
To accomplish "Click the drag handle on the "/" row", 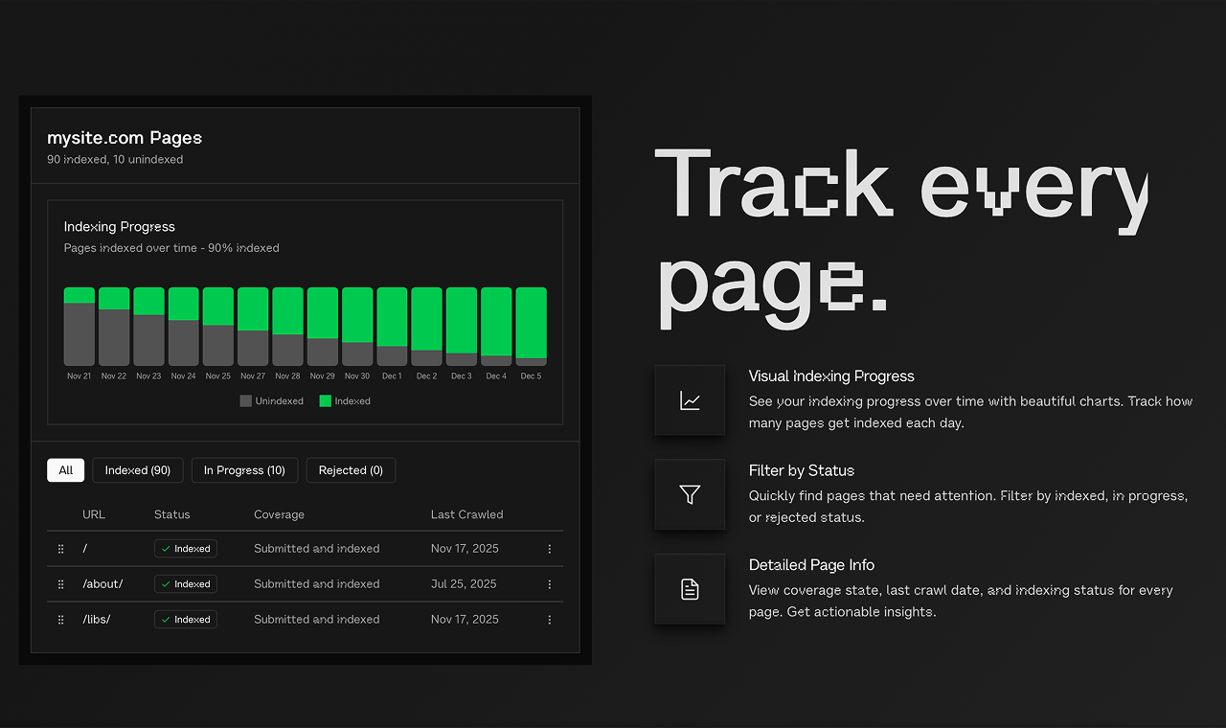I will coord(60,549).
